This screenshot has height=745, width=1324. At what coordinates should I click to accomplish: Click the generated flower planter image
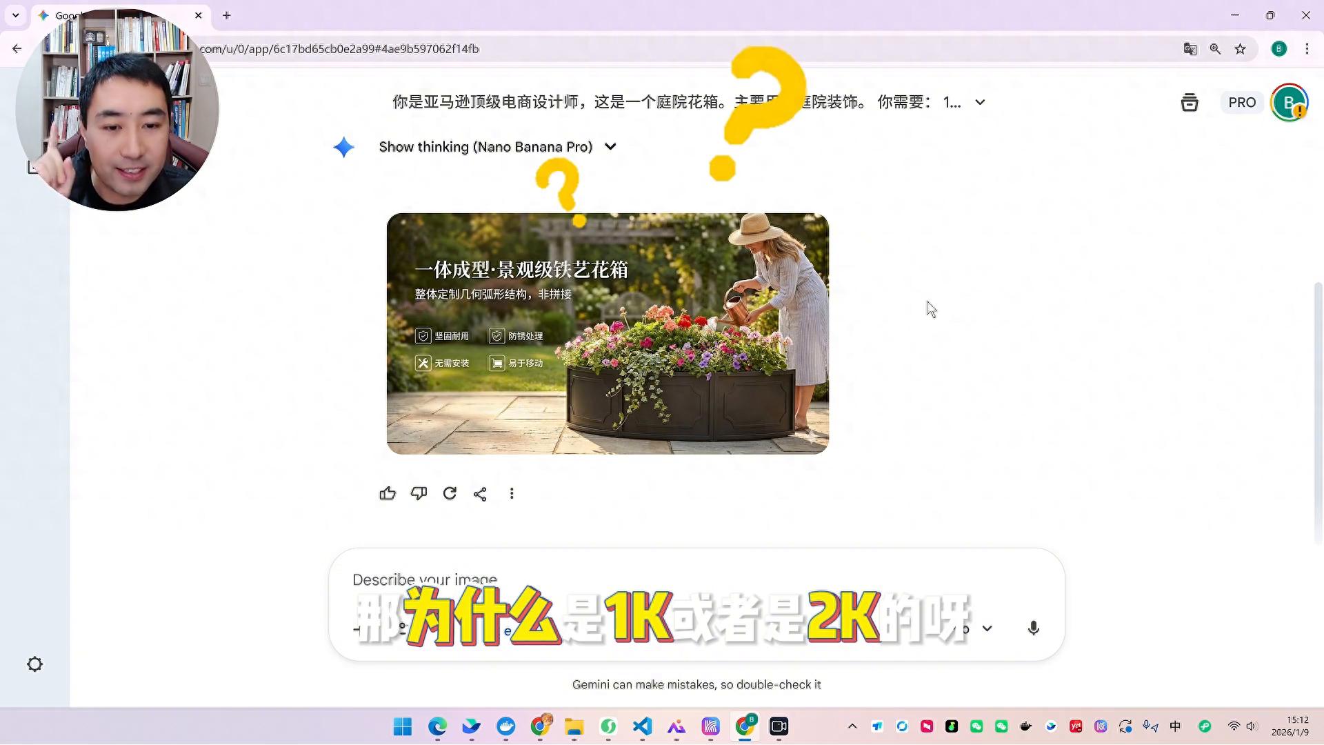(x=608, y=334)
